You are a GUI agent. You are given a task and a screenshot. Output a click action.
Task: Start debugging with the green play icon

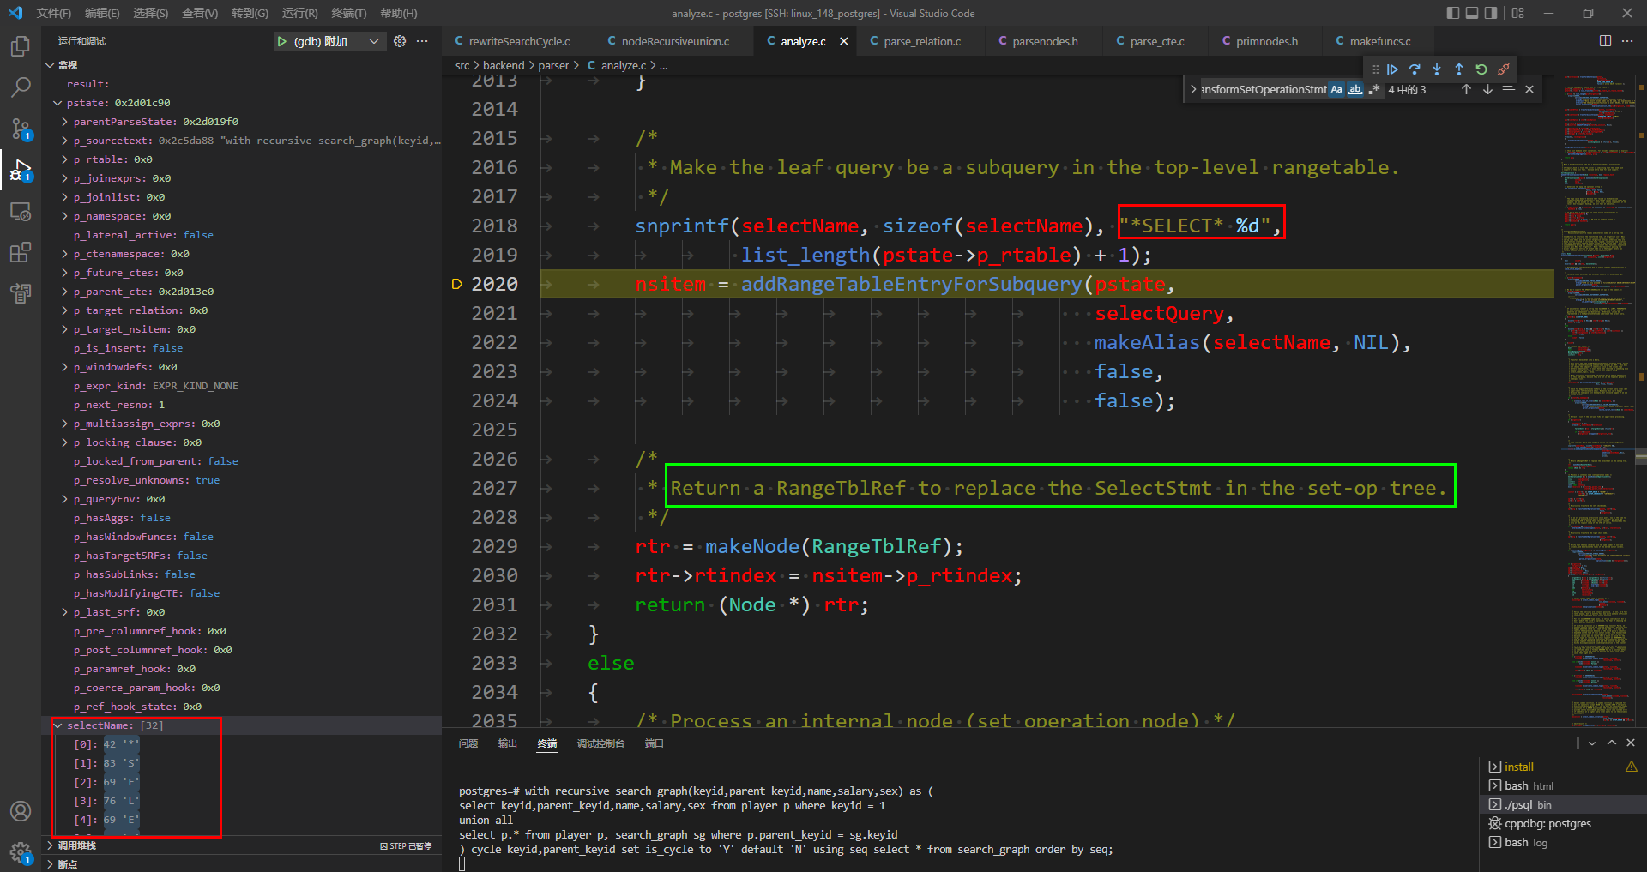(x=281, y=41)
